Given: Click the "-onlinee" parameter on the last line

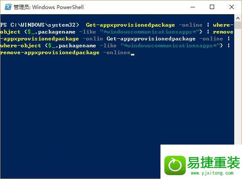Looking at the screenshot, I should coord(117,52).
